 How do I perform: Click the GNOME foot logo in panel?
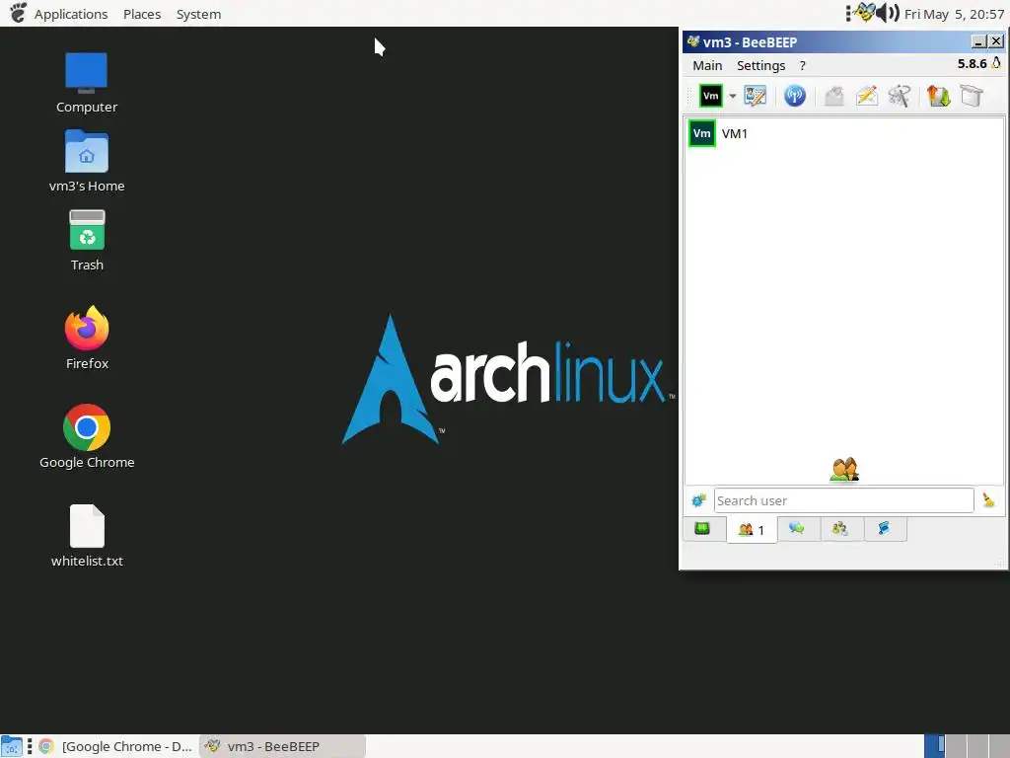18,12
